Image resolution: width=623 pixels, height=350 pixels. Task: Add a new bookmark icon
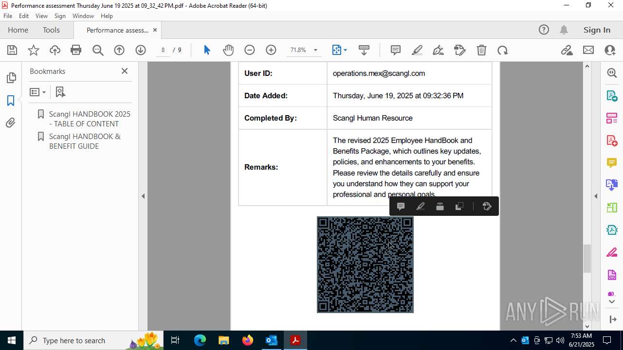click(x=60, y=92)
